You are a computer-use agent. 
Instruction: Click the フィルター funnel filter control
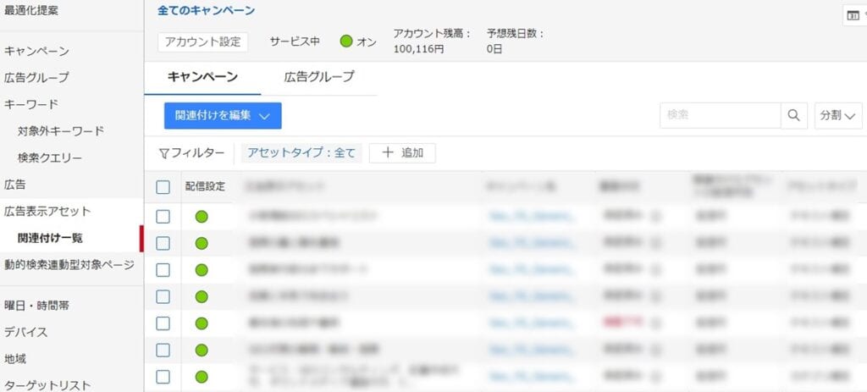(x=192, y=153)
